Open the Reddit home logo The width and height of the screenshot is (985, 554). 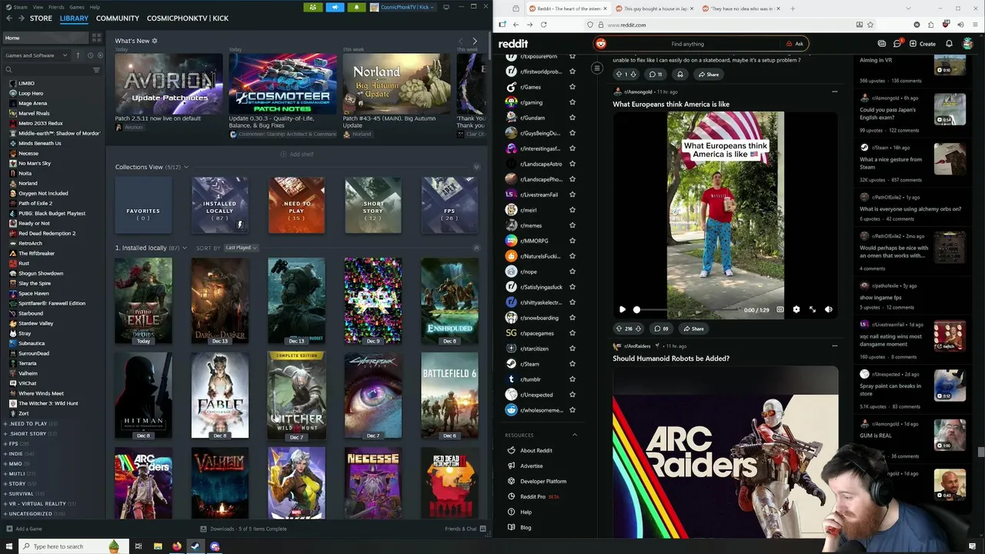pos(513,44)
